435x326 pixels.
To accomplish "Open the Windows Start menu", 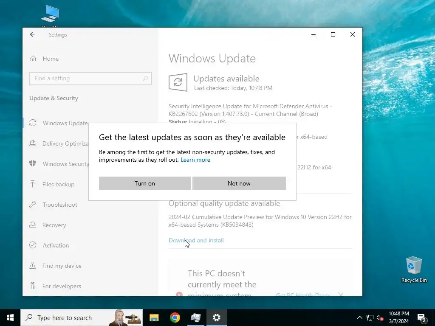I will [10, 318].
